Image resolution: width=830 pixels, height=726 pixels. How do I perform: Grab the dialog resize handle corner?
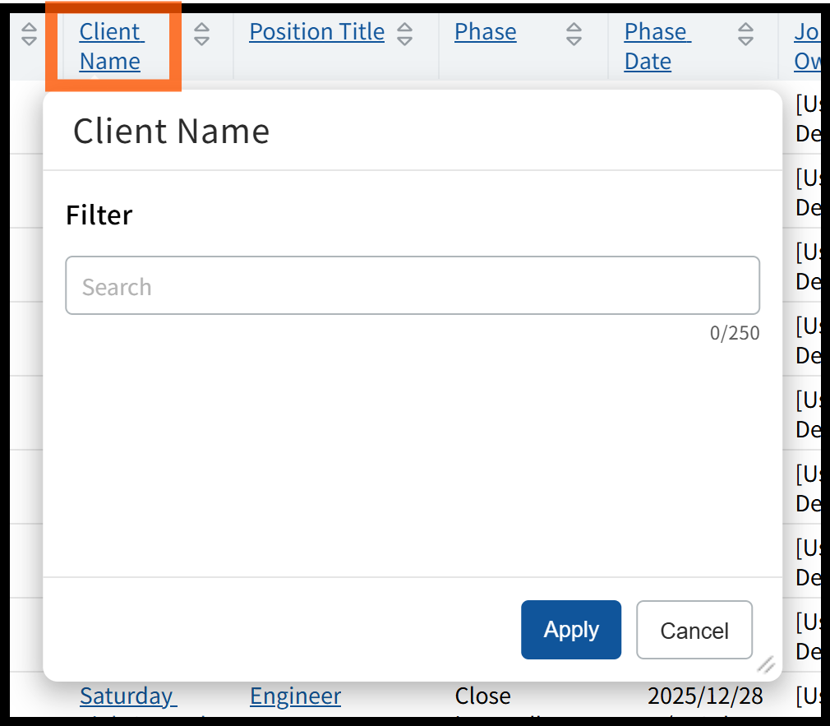pyautogui.click(x=766, y=664)
